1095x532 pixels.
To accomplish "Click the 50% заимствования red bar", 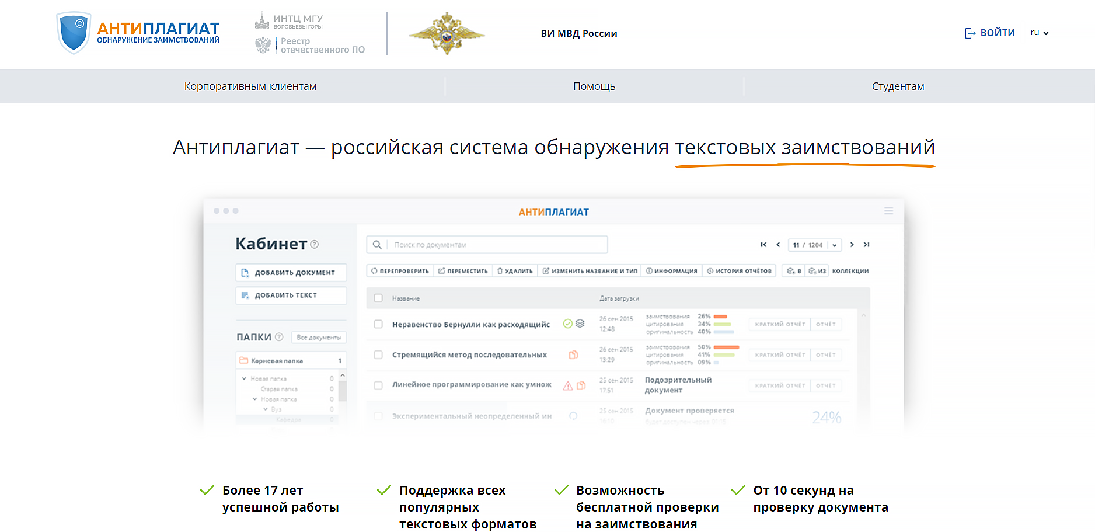I will click(x=726, y=347).
